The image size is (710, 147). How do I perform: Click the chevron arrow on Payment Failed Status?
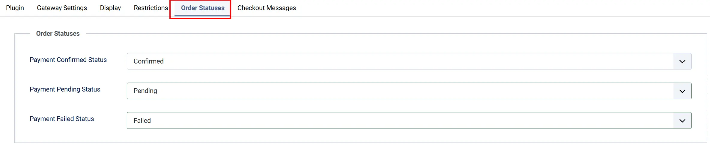point(682,120)
